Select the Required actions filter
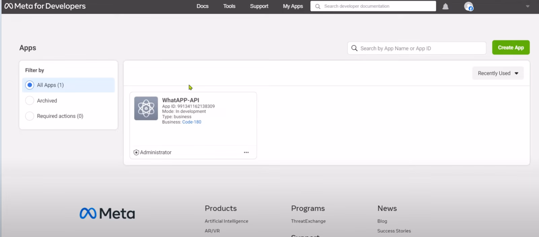The image size is (539, 237). pos(30,116)
